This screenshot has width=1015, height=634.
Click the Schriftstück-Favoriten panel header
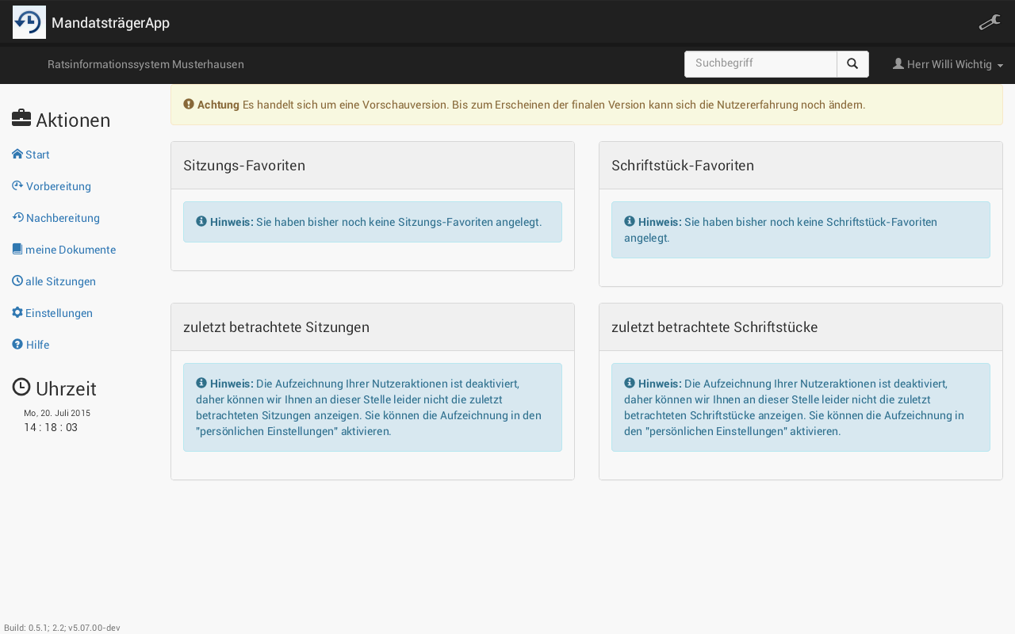click(800, 166)
